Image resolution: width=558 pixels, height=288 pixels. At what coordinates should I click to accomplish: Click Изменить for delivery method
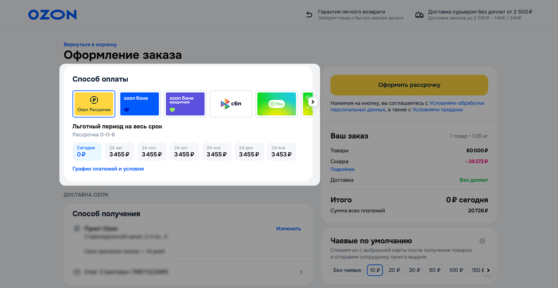coord(289,229)
